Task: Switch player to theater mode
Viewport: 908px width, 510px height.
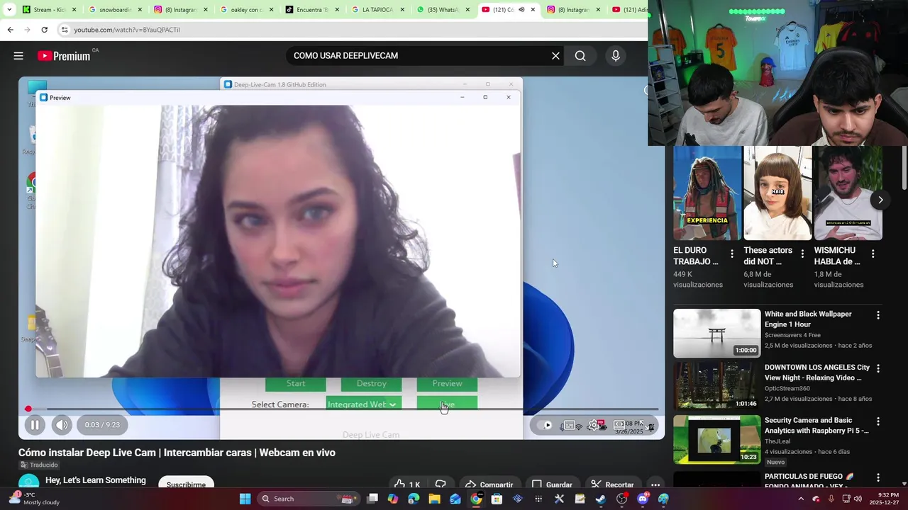Action: tap(619, 424)
